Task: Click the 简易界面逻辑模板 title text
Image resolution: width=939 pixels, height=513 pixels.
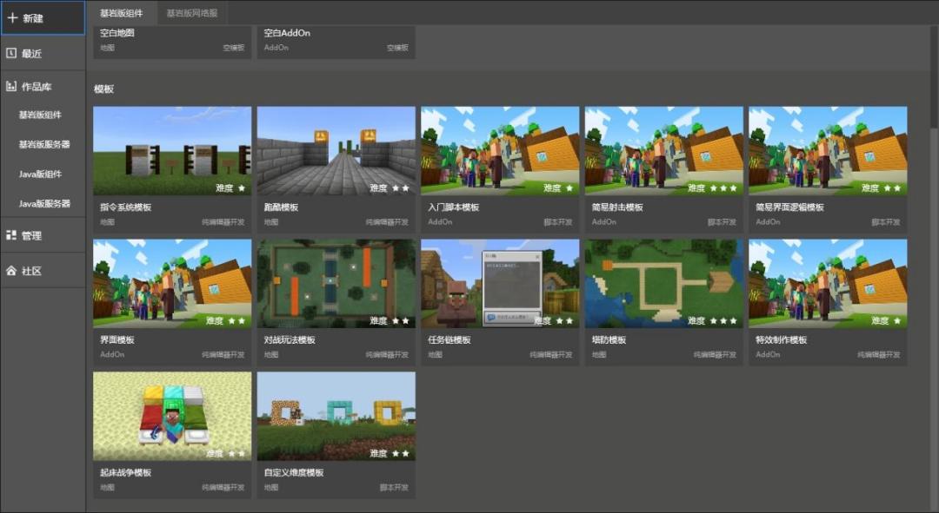Action: [x=789, y=207]
